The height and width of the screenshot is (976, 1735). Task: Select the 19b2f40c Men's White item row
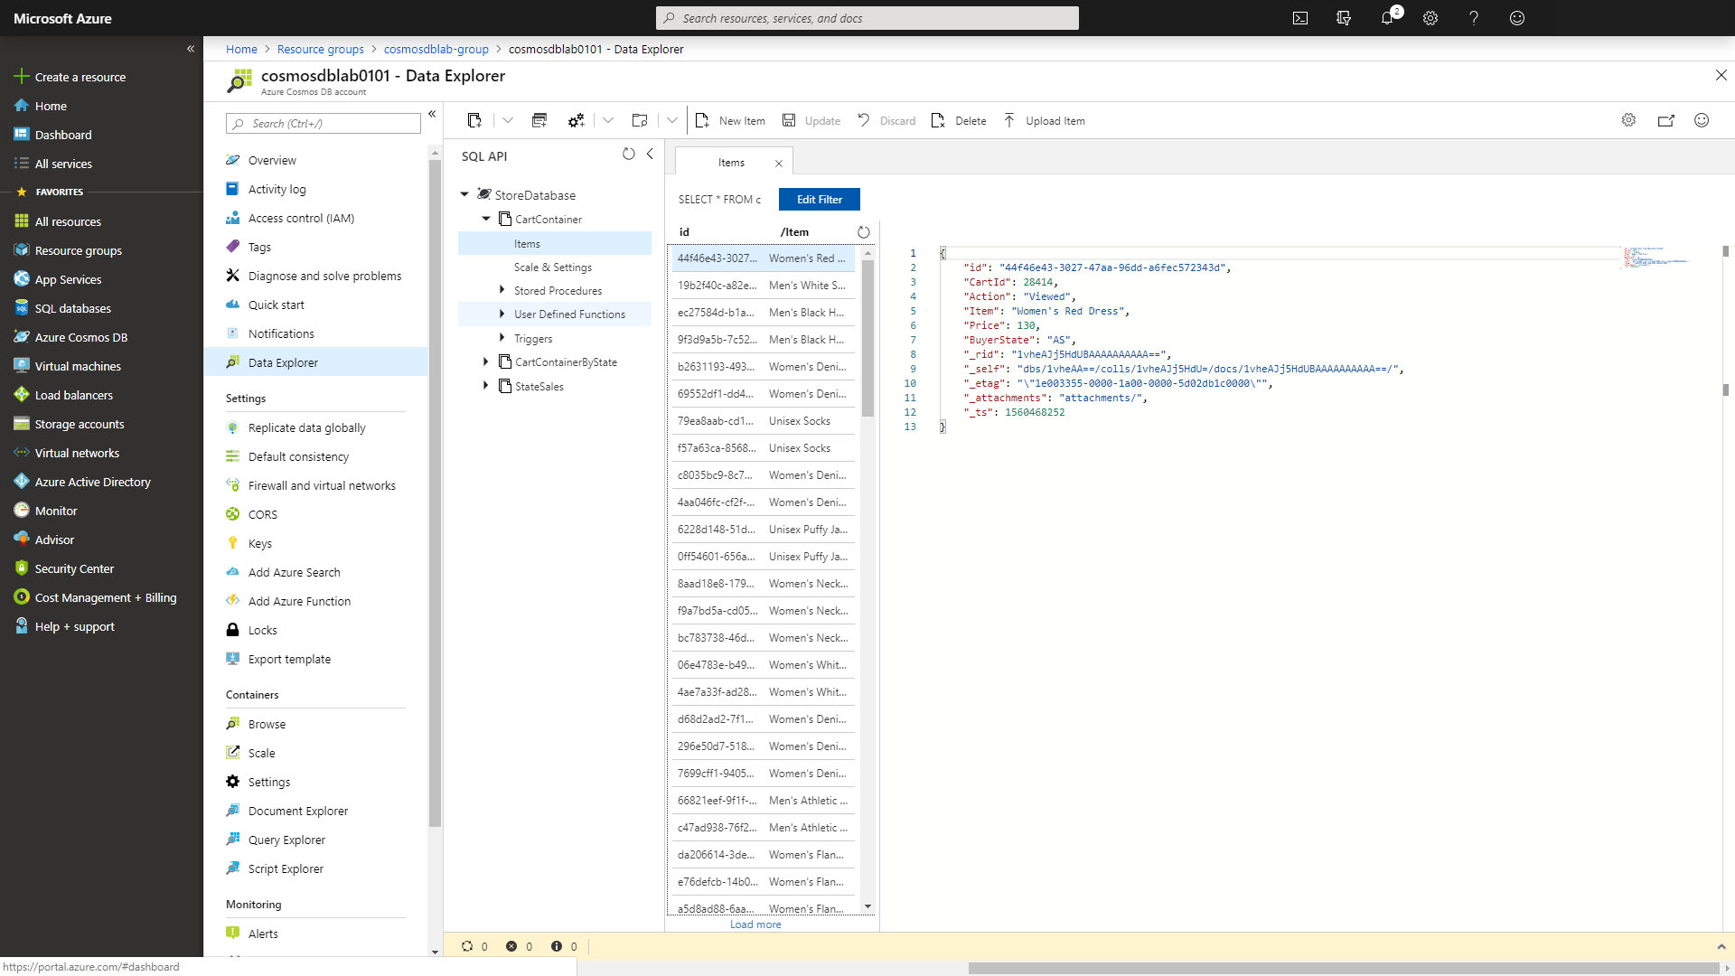pos(763,285)
